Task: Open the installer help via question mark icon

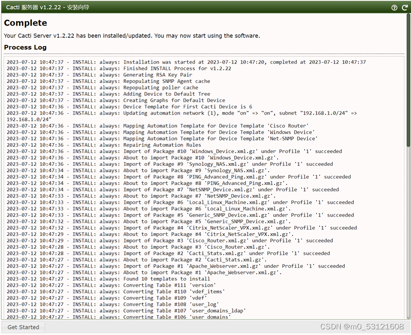Action: 395,7
